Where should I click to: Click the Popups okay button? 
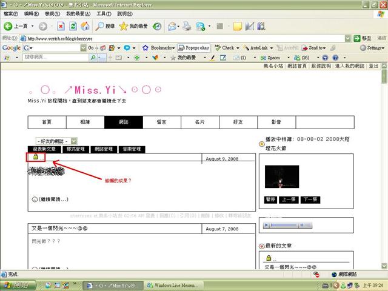(194, 48)
